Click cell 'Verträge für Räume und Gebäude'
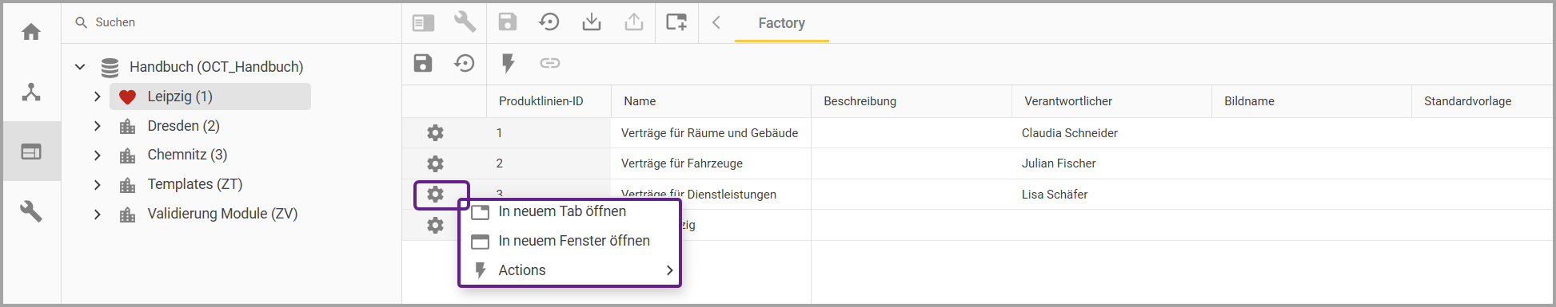 point(710,133)
